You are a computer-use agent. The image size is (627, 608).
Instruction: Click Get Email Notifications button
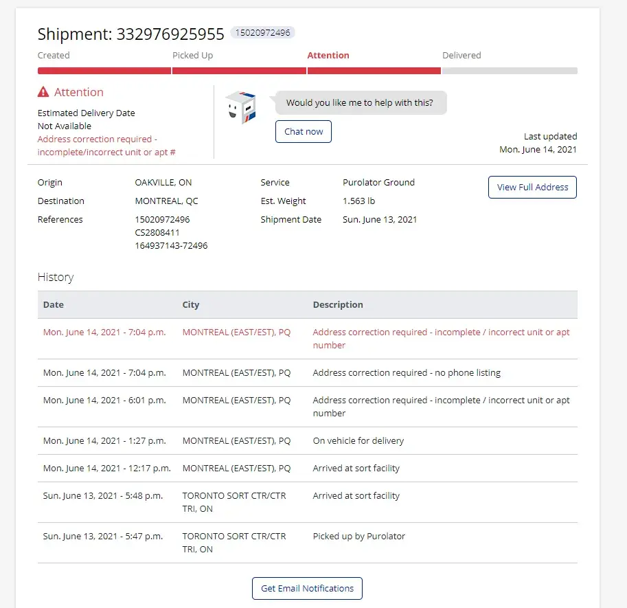click(x=307, y=588)
